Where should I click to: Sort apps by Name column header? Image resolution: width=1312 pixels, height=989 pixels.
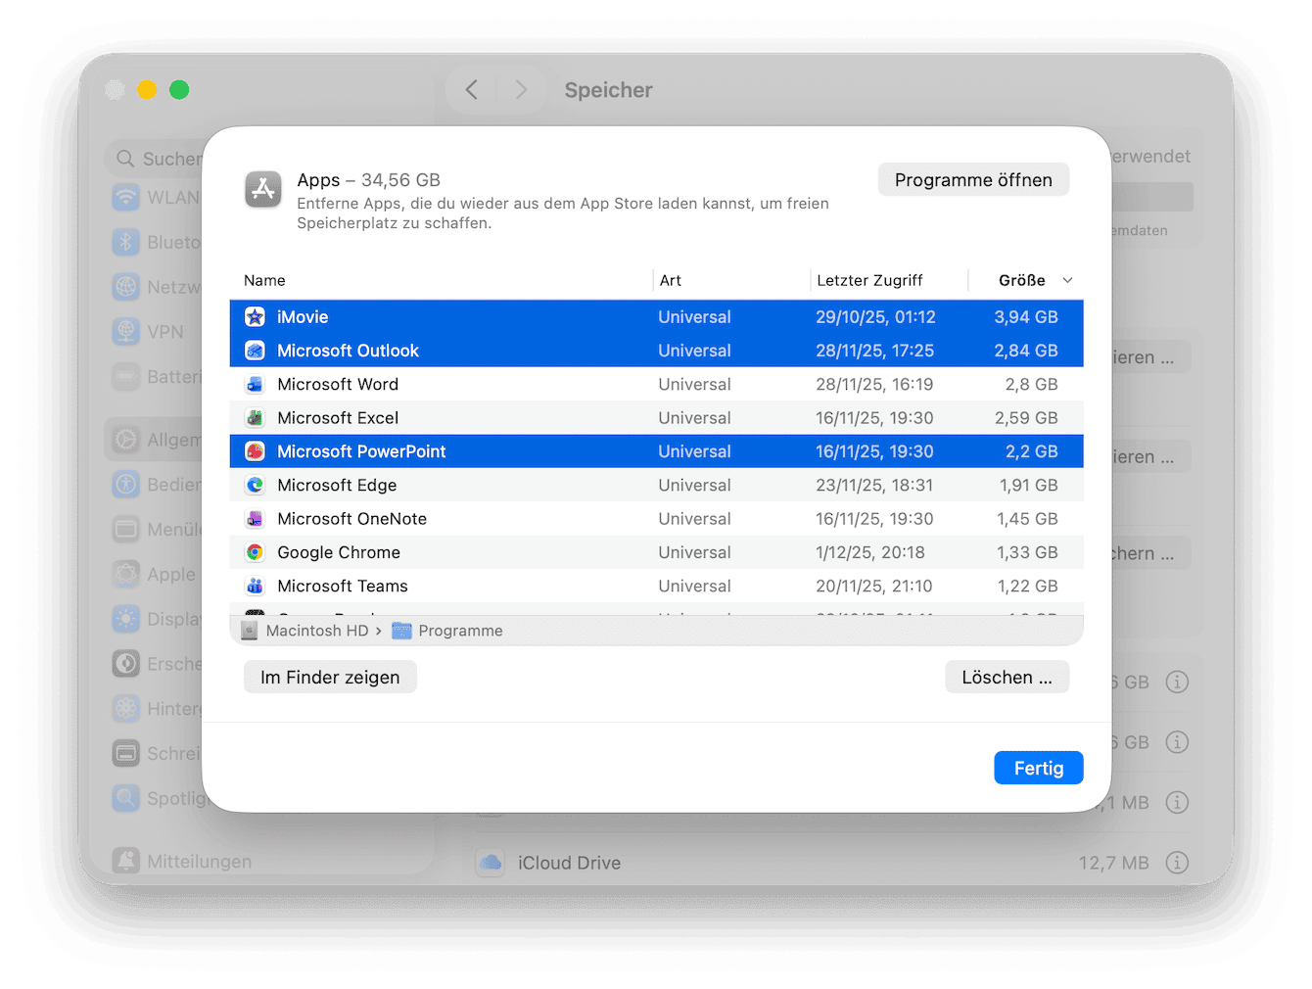pyautogui.click(x=264, y=281)
